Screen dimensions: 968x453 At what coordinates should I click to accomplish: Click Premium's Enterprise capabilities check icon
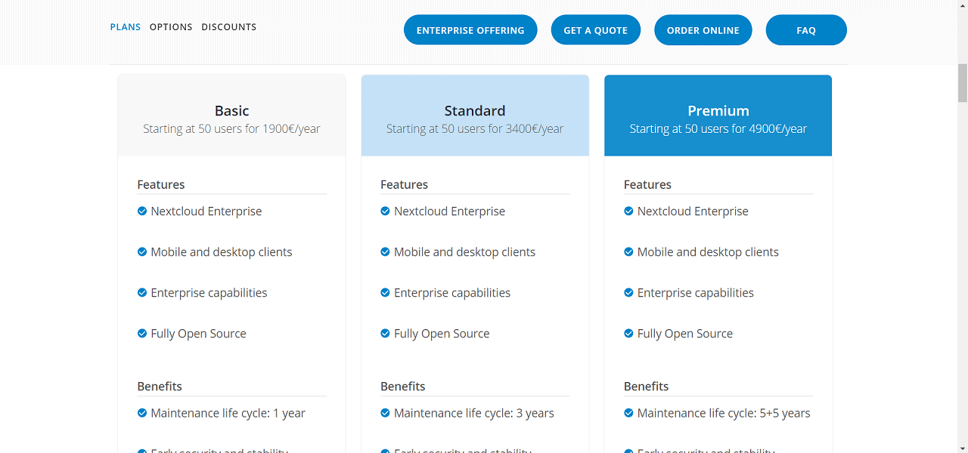tap(628, 293)
